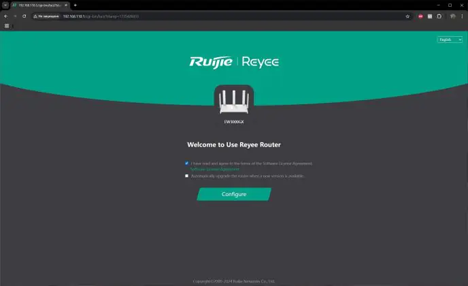Enable automatic router upgrade checkbox
Viewport: 468px width, 286px height.
click(x=187, y=176)
